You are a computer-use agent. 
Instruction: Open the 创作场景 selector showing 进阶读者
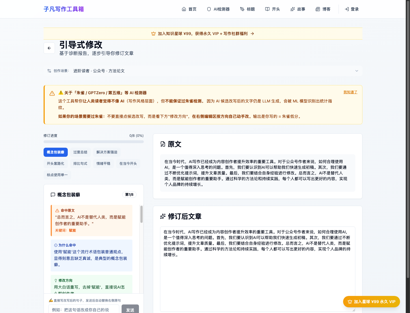[203, 71]
